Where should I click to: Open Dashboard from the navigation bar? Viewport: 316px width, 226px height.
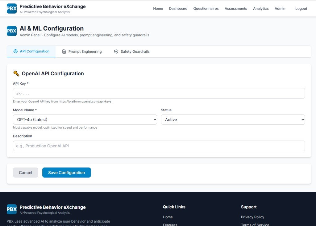tap(178, 8)
